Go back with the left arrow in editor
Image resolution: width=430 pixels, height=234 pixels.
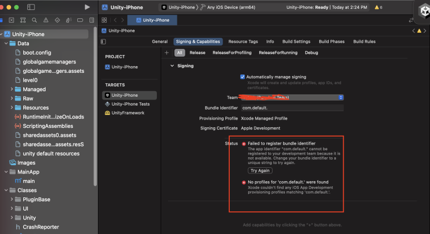(x=115, y=20)
